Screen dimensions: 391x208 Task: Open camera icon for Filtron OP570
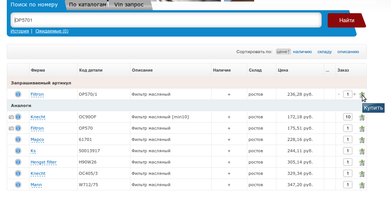(11, 128)
